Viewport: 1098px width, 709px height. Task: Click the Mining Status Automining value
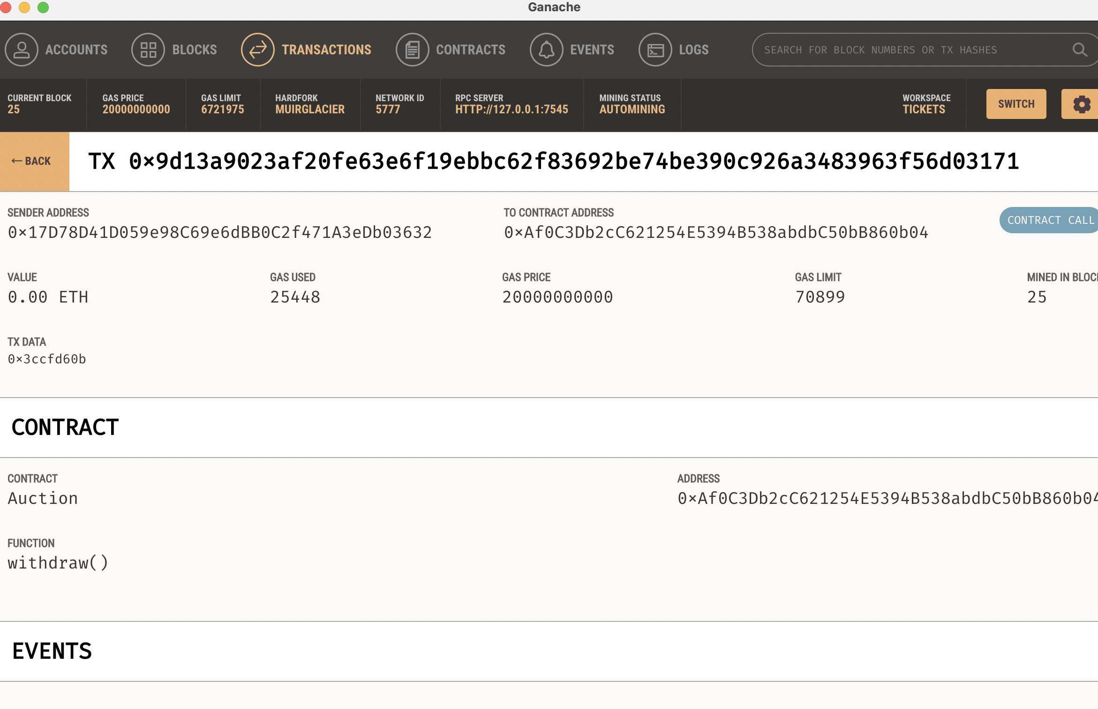coord(632,110)
